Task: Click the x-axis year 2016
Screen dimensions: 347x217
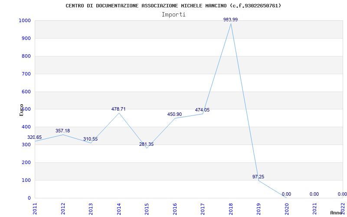Action: pyautogui.click(x=175, y=209)
